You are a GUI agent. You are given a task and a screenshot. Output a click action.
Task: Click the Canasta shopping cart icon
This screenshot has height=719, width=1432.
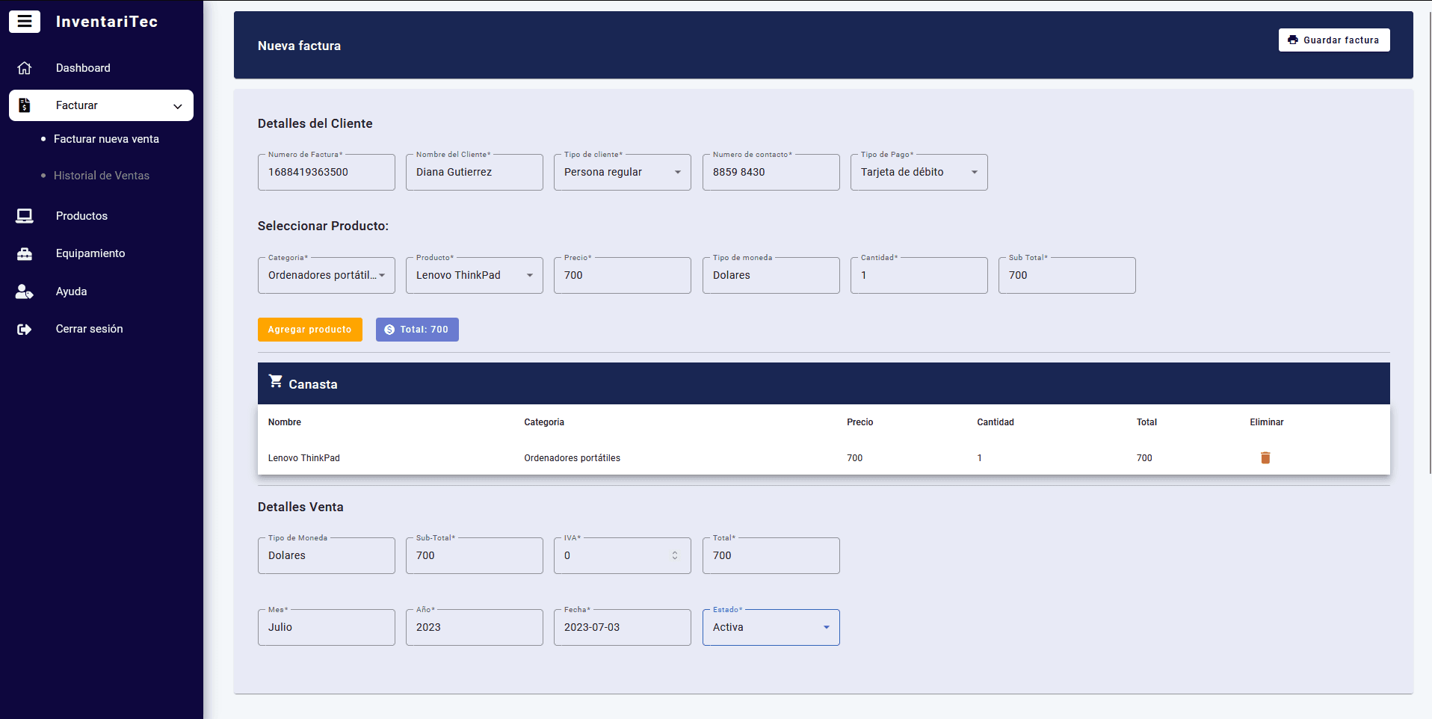tap(276, 381)
